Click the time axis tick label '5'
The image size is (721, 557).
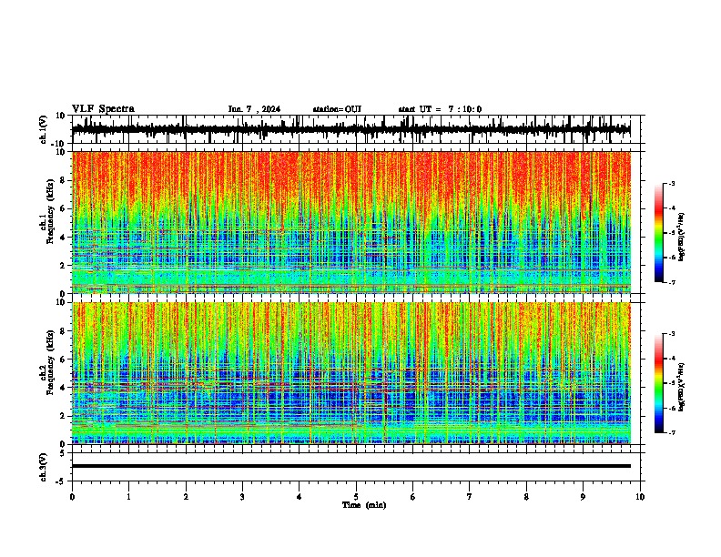(356, 497)
